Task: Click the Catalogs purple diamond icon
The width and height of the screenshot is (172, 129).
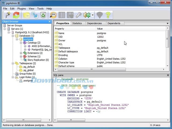Action: click(x=25, y=43)
